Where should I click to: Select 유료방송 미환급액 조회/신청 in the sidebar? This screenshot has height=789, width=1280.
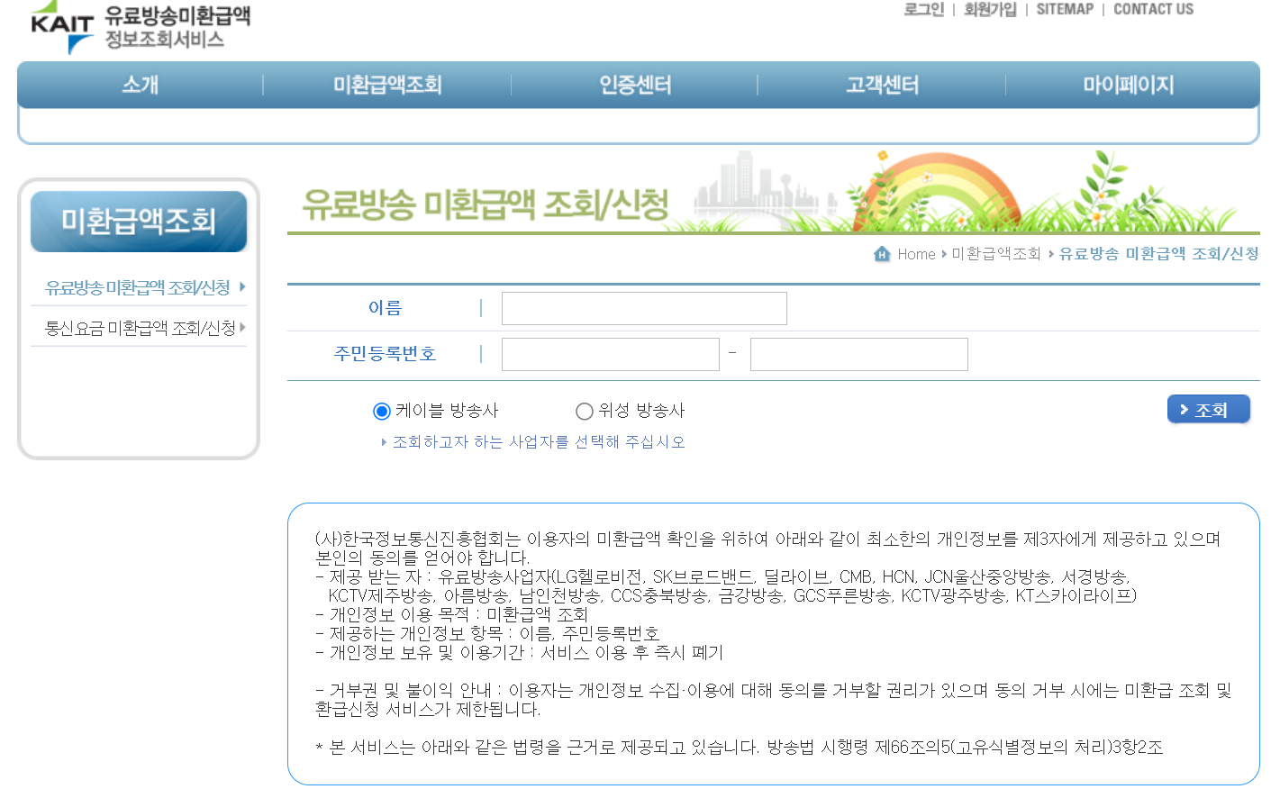(138, 287)
